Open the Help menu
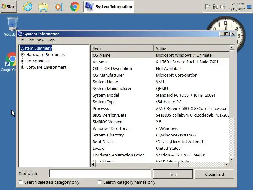Viewport: 253px width, 190px height. coord(51,40)
